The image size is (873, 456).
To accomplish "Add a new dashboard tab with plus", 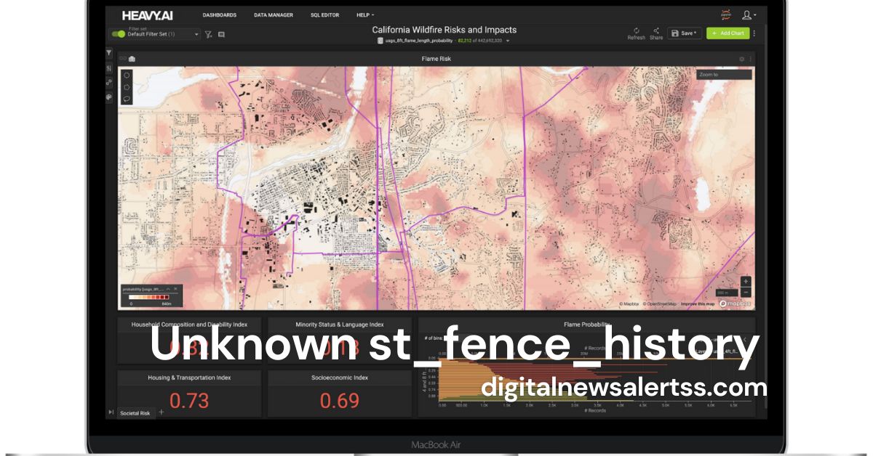I will click(162, 412).
